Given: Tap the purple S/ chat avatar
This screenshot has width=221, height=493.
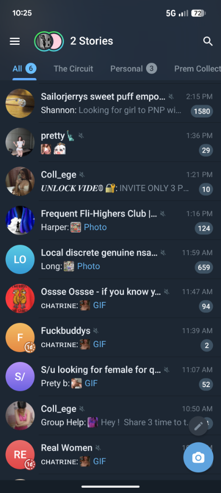Looking at the screenshot, I should coord(20,376).
